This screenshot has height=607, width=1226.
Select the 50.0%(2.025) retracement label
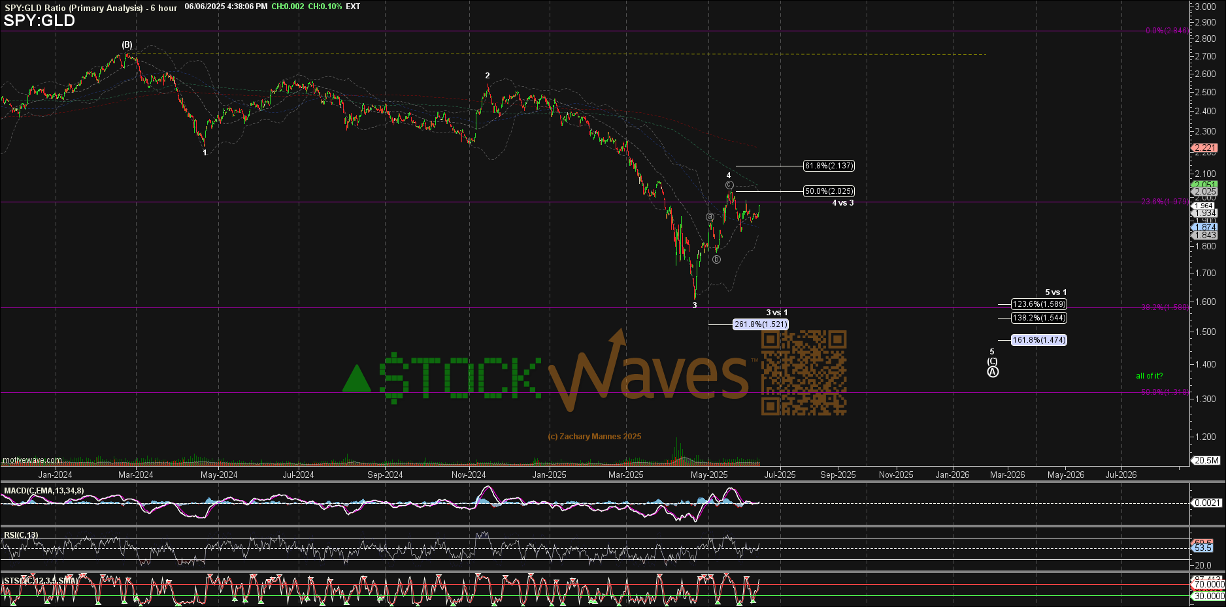(829, 191)
